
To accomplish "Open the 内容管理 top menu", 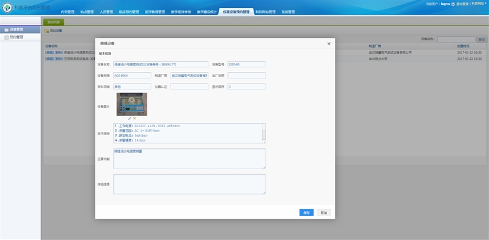I will (68, 12).
